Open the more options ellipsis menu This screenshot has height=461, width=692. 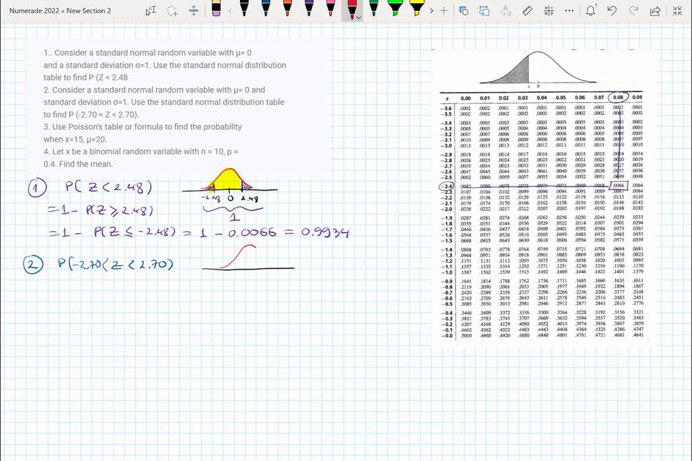[x=569, y=11]
